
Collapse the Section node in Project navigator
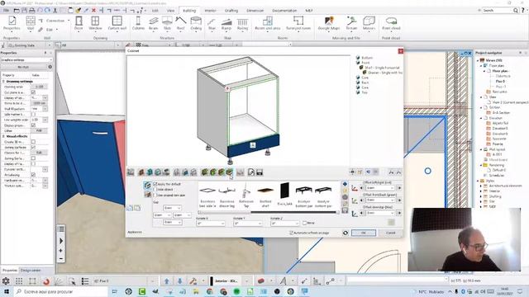[x=481, y=107]
